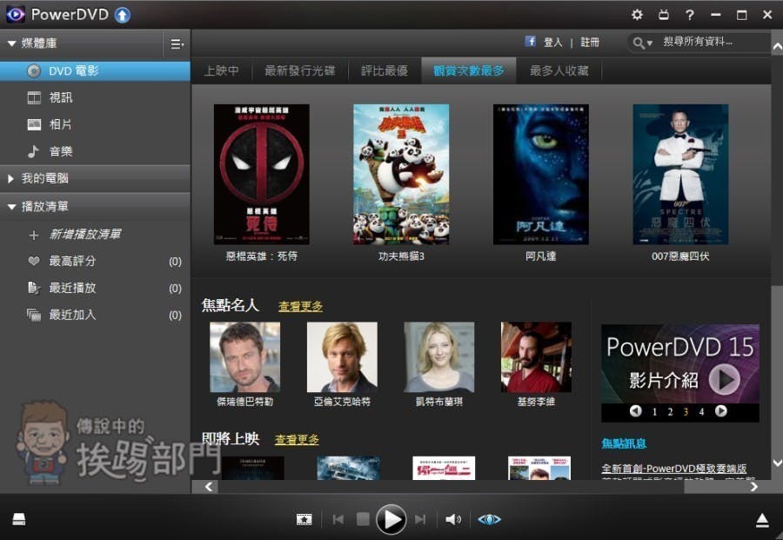Click the eject disc button

pyautogui.click(x=762, y=520)
